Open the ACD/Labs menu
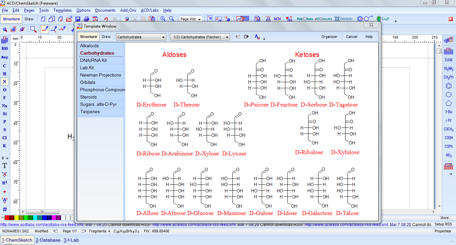Screen dimensions: 456x245 (150, 10)
